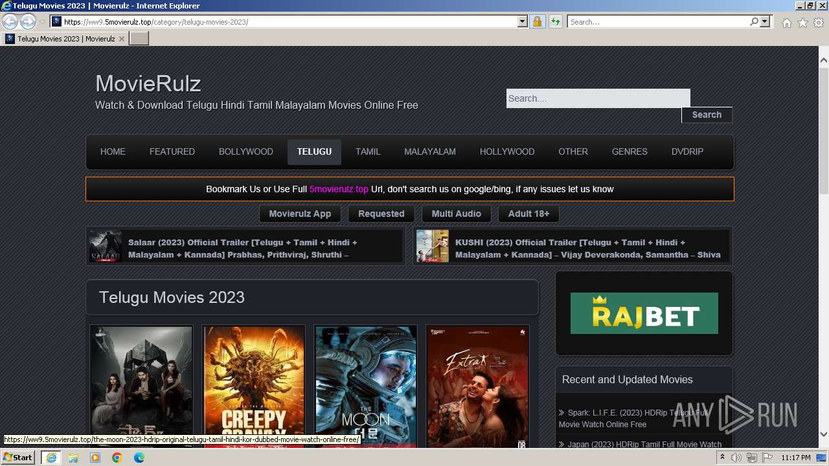Screen dimensions: 829x466
Task: Open the MALAYALAM menu item
Action: [x=430, y=151]
